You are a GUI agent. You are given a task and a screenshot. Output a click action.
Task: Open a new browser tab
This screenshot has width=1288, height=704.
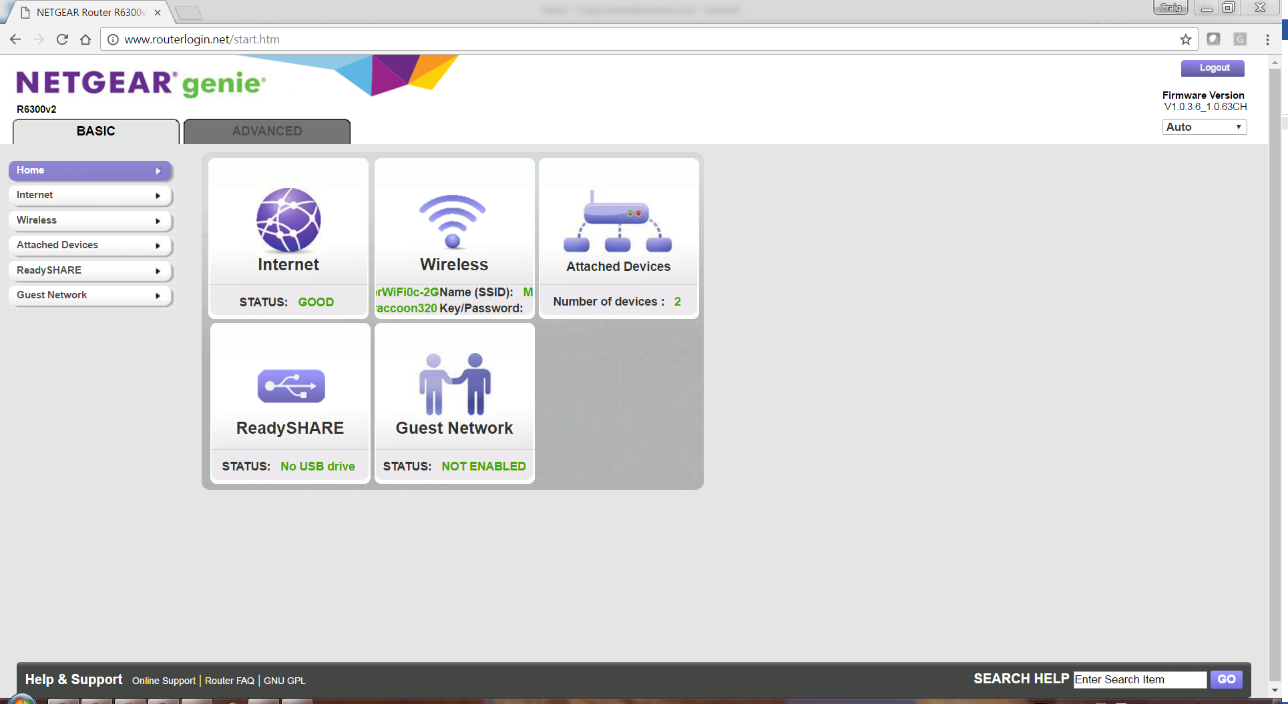click(189, 12)
